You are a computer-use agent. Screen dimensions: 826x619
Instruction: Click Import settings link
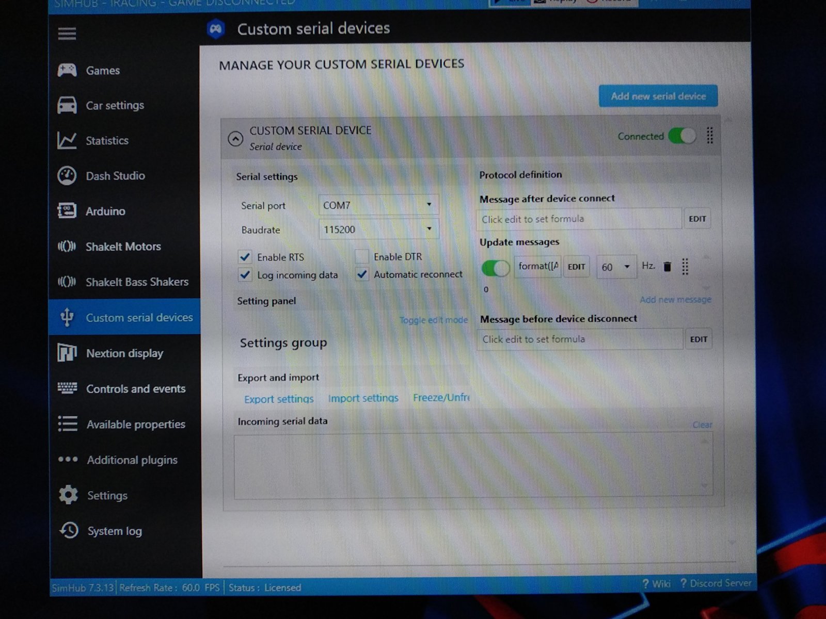coord(363,398)
